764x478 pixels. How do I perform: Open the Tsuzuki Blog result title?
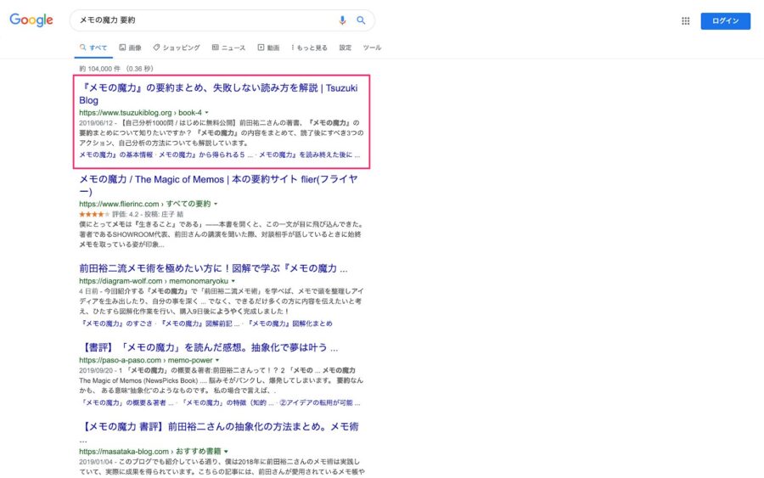tap(218, 94)
